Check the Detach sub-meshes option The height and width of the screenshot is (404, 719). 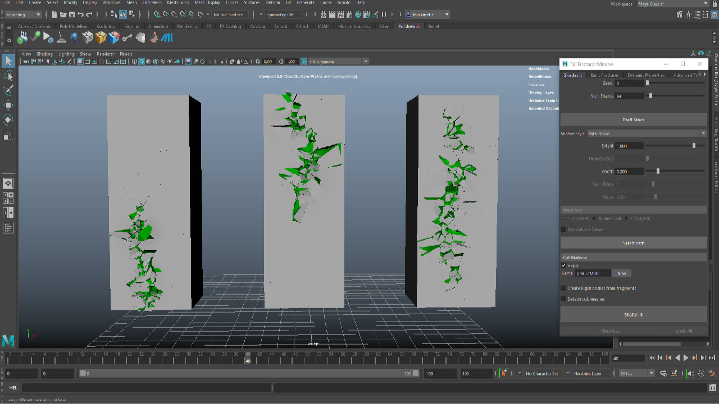point(563,299)
